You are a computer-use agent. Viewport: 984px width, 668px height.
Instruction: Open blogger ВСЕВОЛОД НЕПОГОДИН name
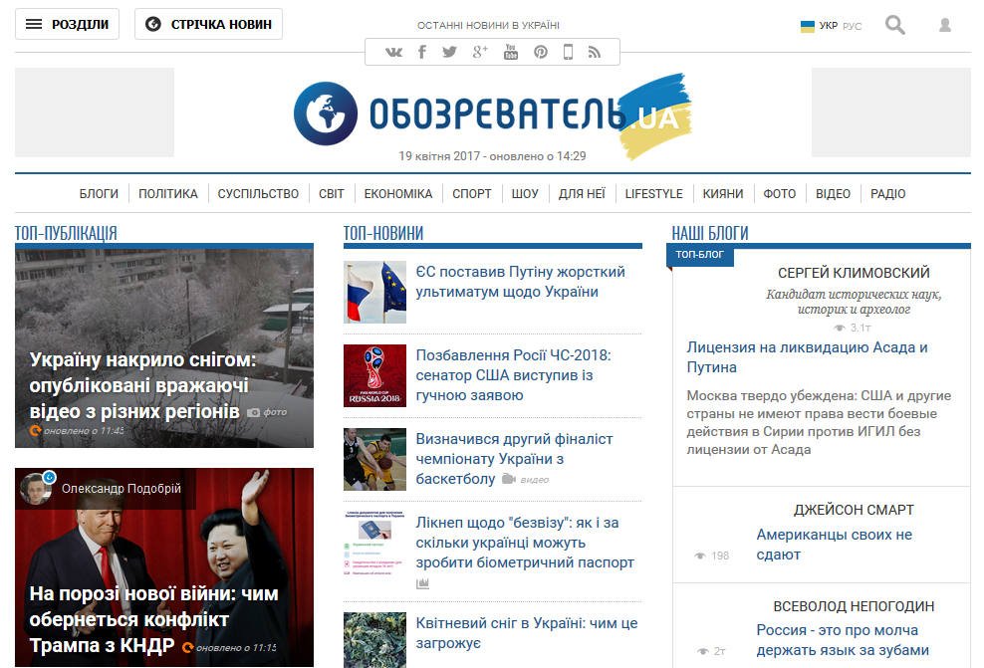tap(854, 606)
